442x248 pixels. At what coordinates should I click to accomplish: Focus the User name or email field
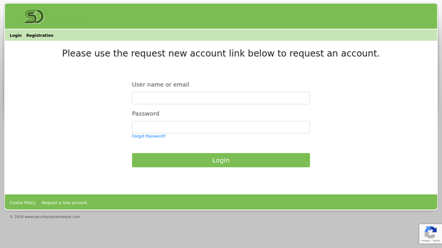[x=221, y=98]
